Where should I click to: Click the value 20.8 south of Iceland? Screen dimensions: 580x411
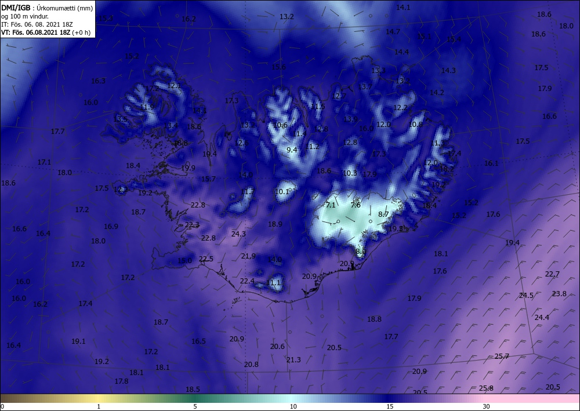[251, 365]
